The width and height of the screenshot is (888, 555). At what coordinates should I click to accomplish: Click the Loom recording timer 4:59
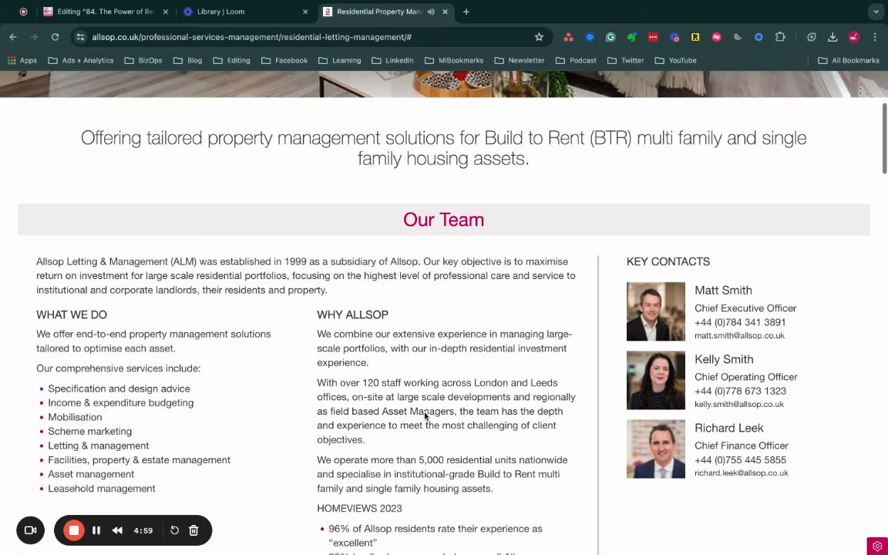point(143,530)
